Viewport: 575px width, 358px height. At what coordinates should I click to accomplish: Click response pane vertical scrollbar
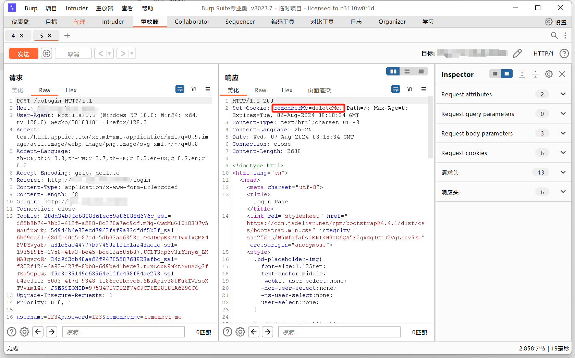[430, 127]
